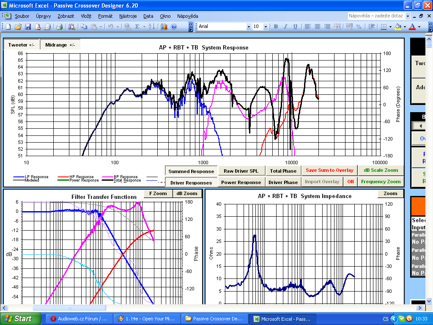Screen dimensions: 433x325
Task: Launch the Chart Wizard icon
Action: (164, 27)
